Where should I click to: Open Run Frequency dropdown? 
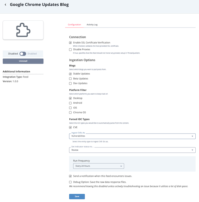(99, 166)
